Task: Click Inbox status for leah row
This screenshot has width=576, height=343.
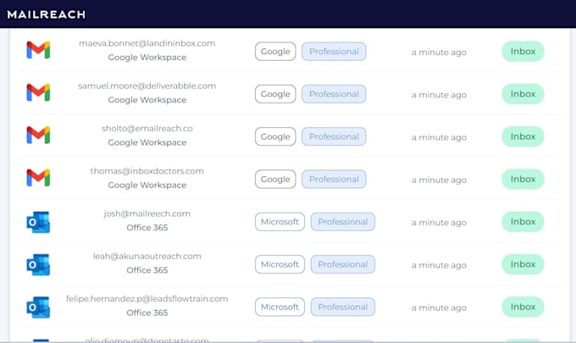Action: tap(523, 264)
